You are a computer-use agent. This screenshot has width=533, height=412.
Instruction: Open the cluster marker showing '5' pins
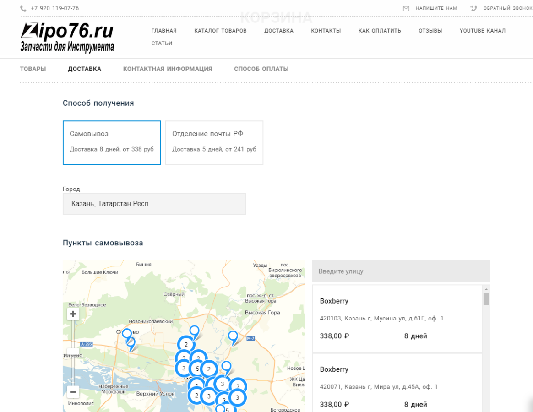click(x=197, y=368)
